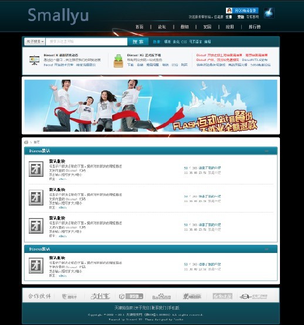Open the third 默认版块 forum icon

coord(36,225)
